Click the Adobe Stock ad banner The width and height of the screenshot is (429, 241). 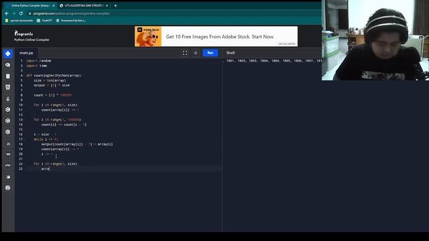coord(216,36)
